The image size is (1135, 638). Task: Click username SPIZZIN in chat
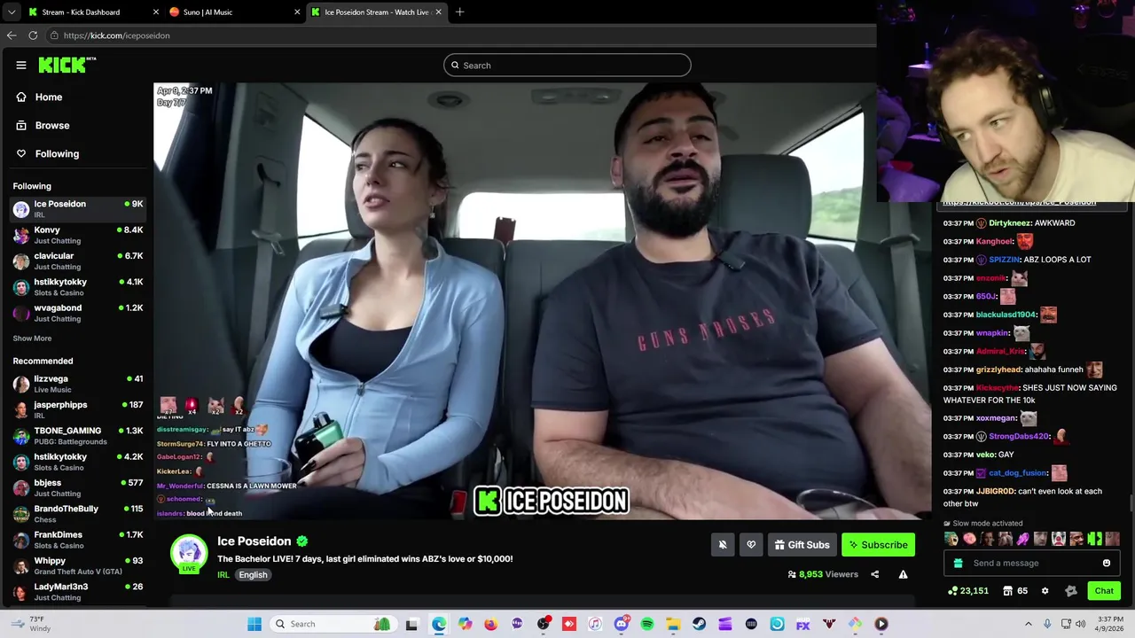click(x=1005, y=260)
